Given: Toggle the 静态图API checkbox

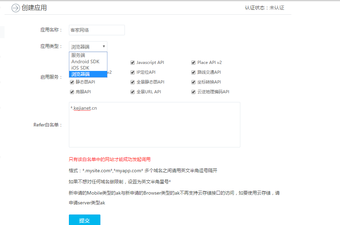Looking at the screenshot, I should (x=72, y=82).
